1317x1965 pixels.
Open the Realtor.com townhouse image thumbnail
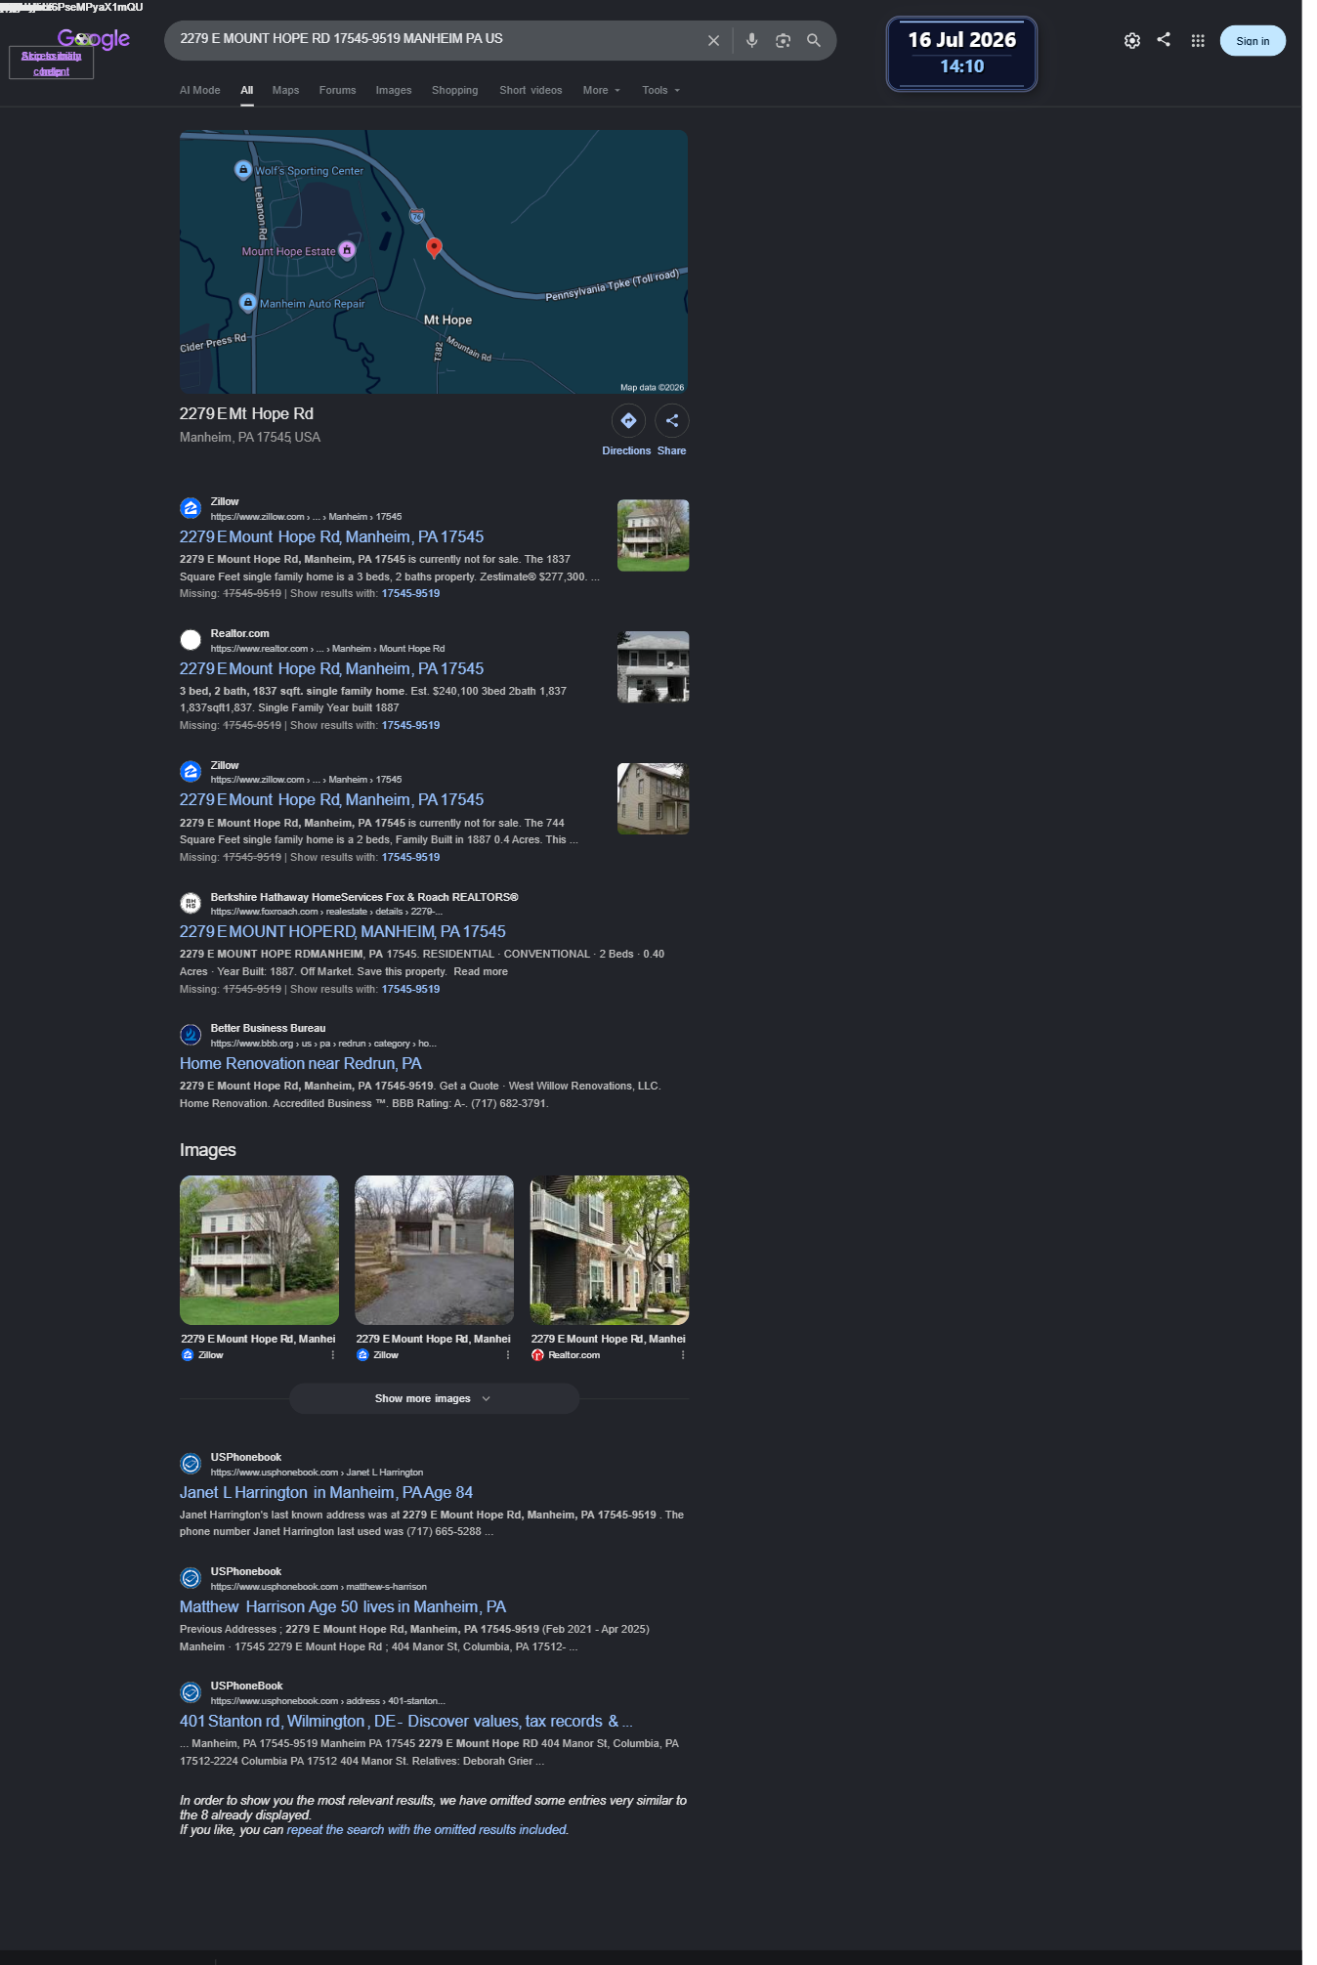610,1251
